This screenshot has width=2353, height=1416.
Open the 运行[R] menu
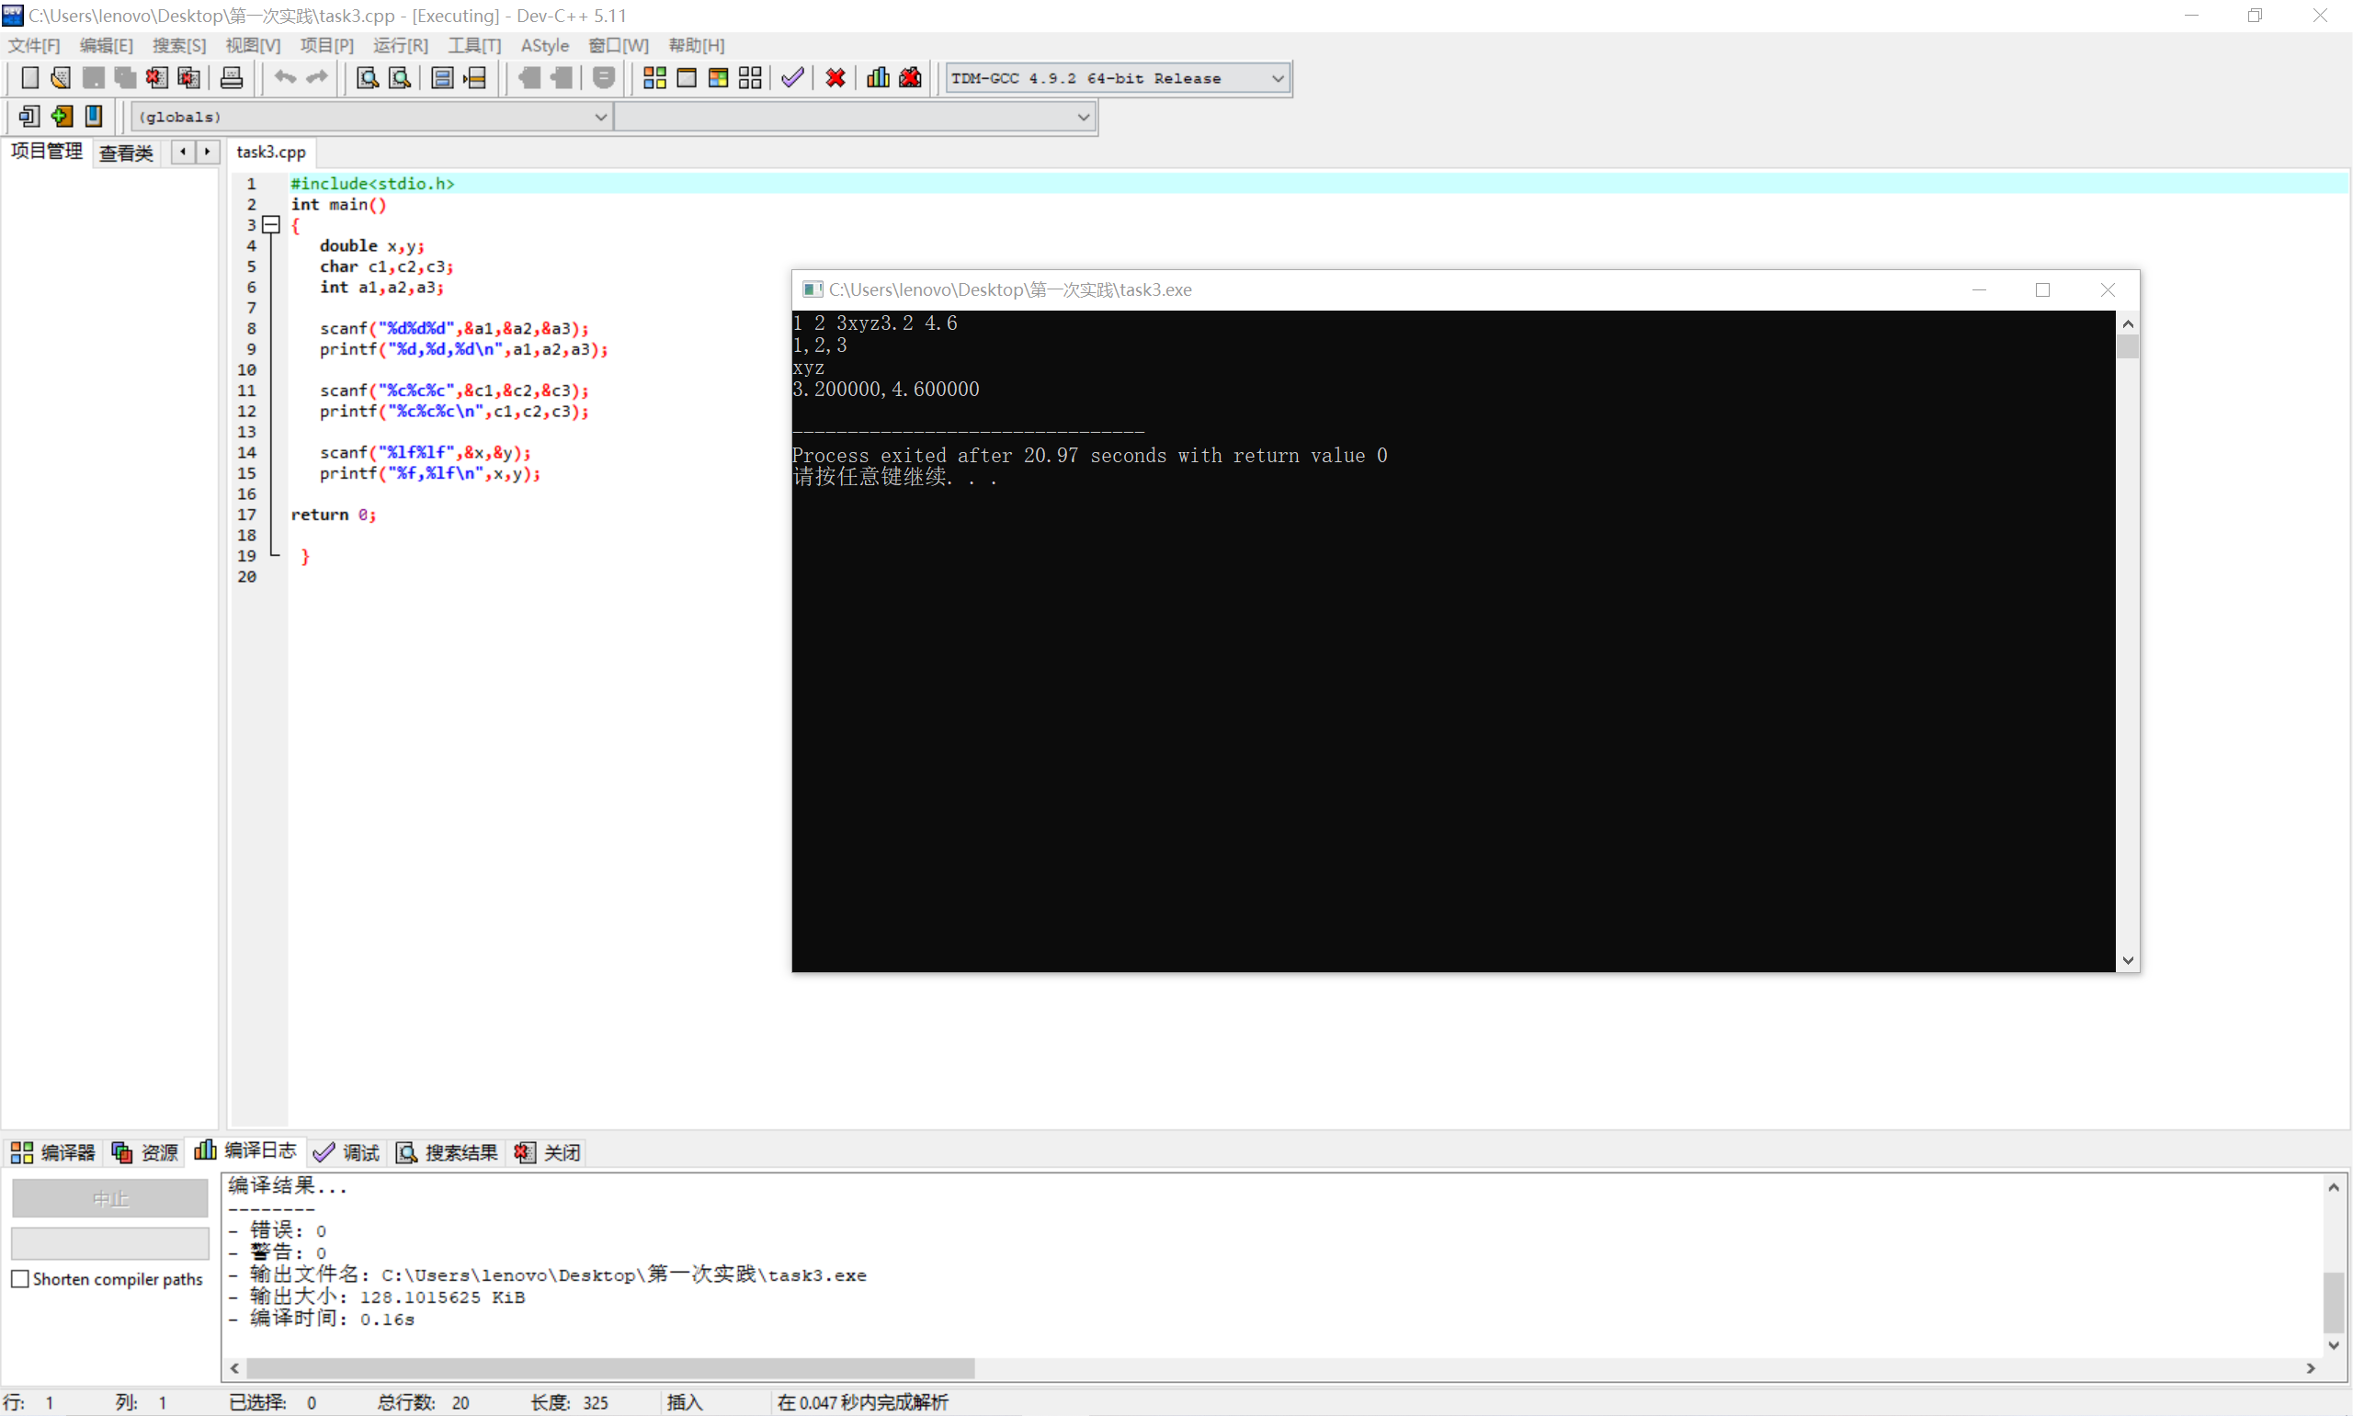click(x=400, y=45)
